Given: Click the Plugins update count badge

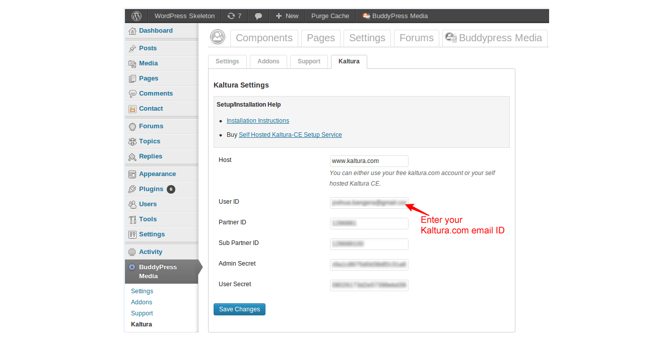Looking at the screenshot, I should click(x=171, y=190).
